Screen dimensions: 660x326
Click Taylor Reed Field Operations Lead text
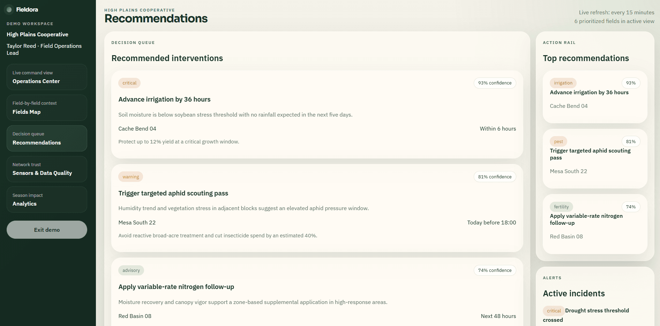44,49
